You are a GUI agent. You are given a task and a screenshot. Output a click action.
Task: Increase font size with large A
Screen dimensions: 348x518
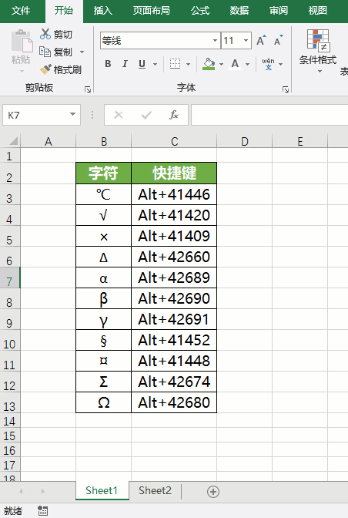pos(261,41)
